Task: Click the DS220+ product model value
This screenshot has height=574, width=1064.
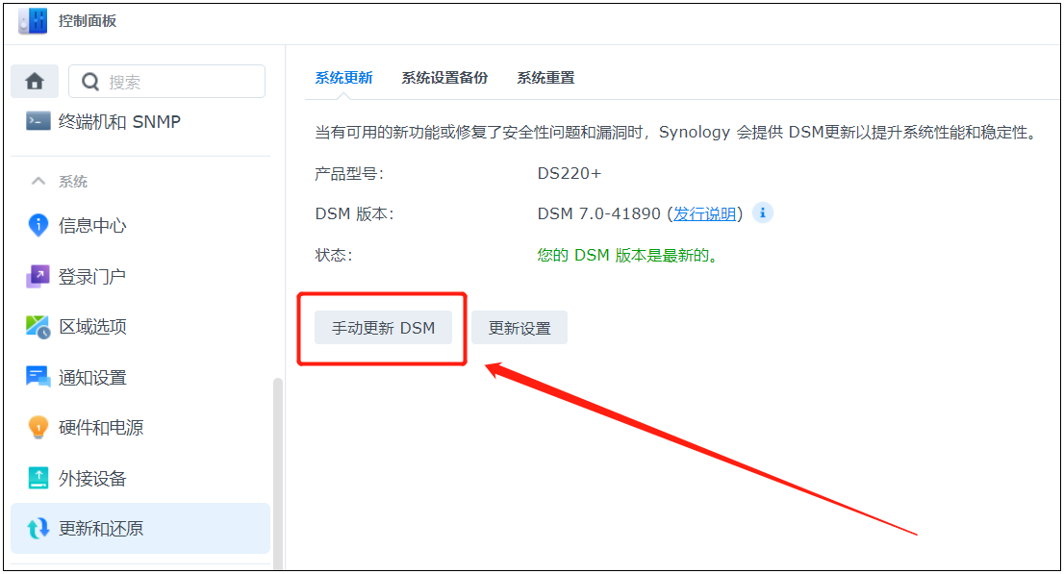Action: [570, 173]
